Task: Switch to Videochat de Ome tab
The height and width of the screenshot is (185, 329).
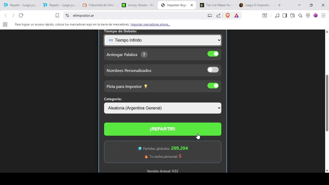Action: tap(99, 5)
